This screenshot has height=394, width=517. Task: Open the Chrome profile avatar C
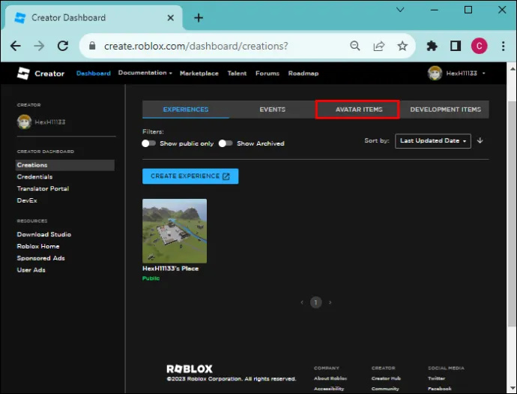click(479, 46)
